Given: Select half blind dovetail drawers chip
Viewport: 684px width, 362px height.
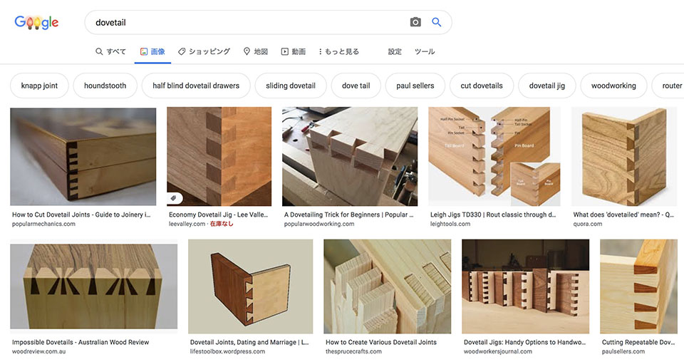Looking at the screenshot, I should tap(196, 86).
